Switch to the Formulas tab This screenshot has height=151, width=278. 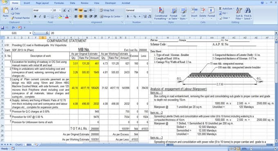(59, 3)
